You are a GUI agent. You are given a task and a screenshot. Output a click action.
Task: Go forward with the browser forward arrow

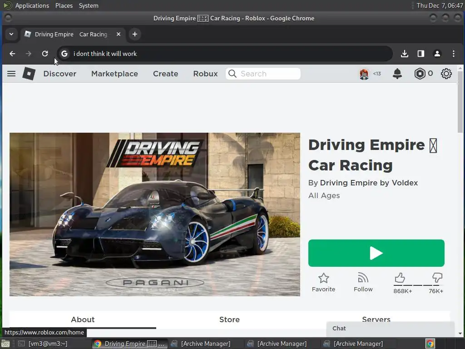[x=29, y=54]
